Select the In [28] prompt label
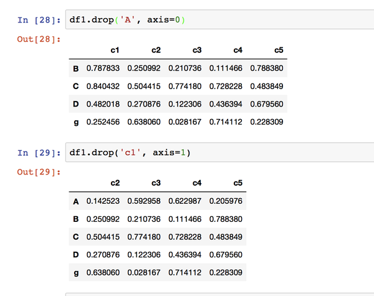Image resolution: width=374 pixels, height=296 pixels. pyautogui.click(x=39, y=20)
